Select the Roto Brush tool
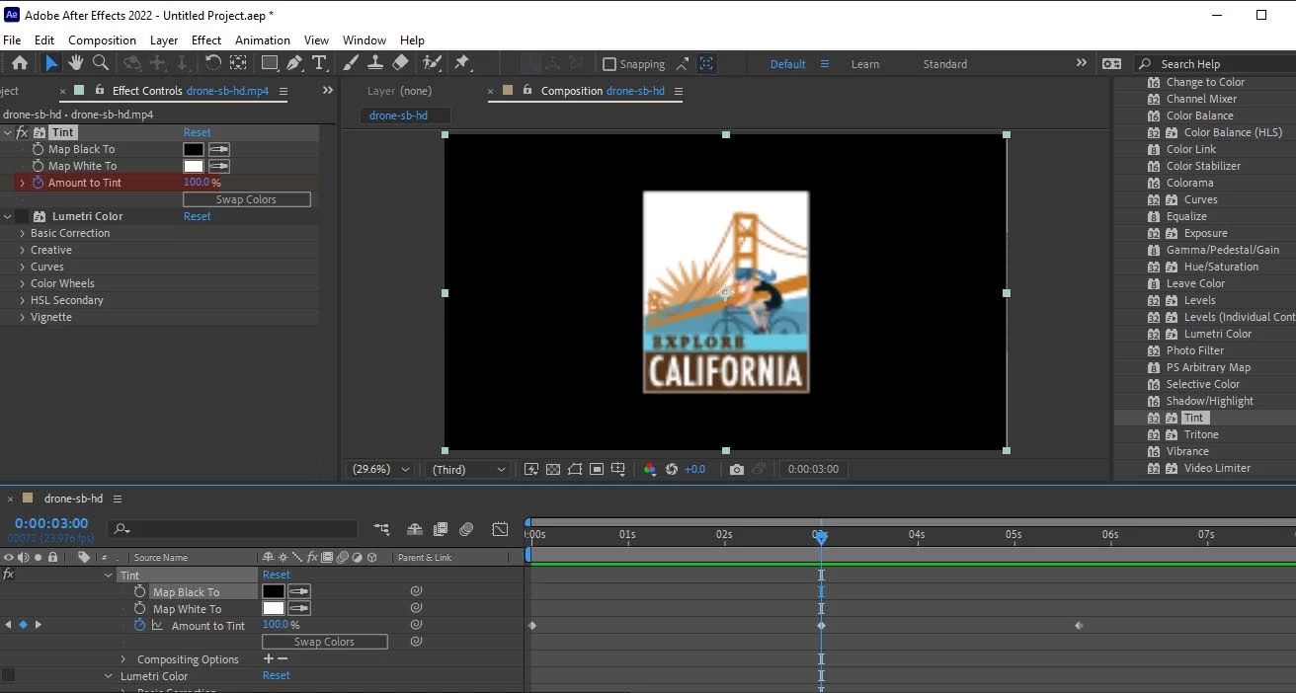Screen dimensions: 1296x693 [432, 63]
